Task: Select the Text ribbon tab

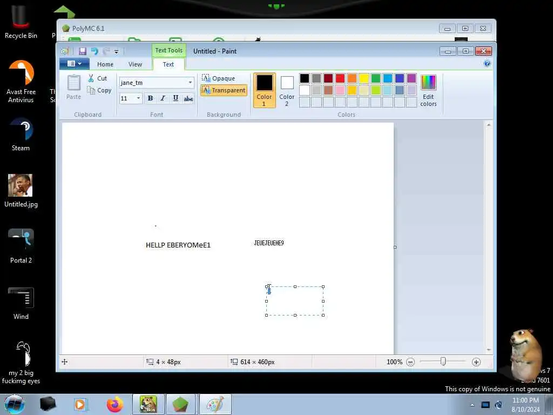Action: [168, 64]
